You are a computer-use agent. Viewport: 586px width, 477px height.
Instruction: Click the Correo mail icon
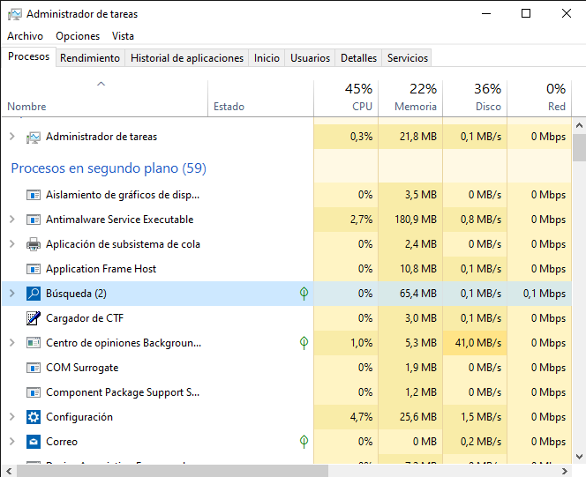point(34,442)
